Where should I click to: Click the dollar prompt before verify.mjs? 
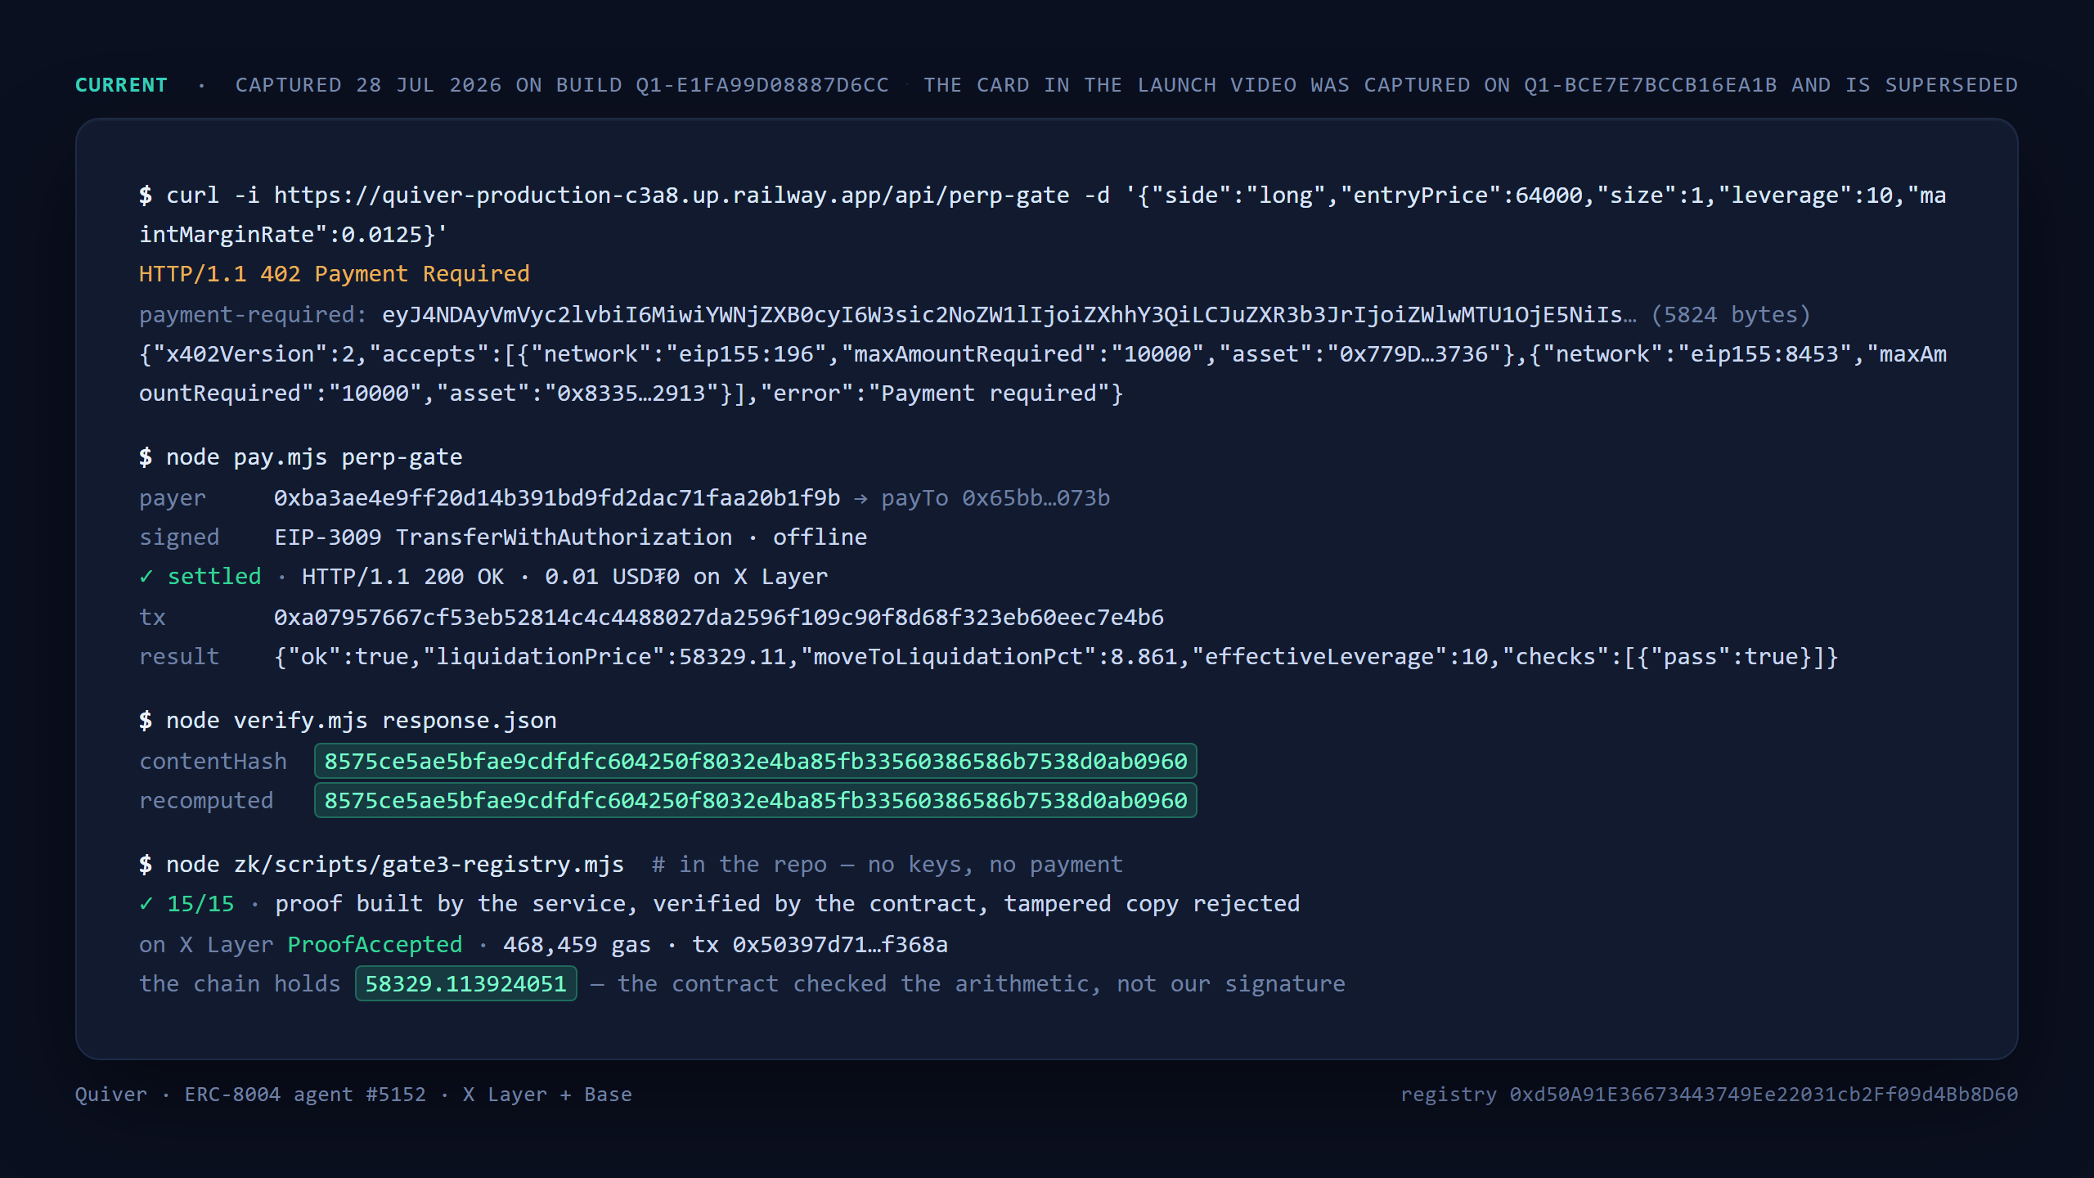tap(146, 721)
